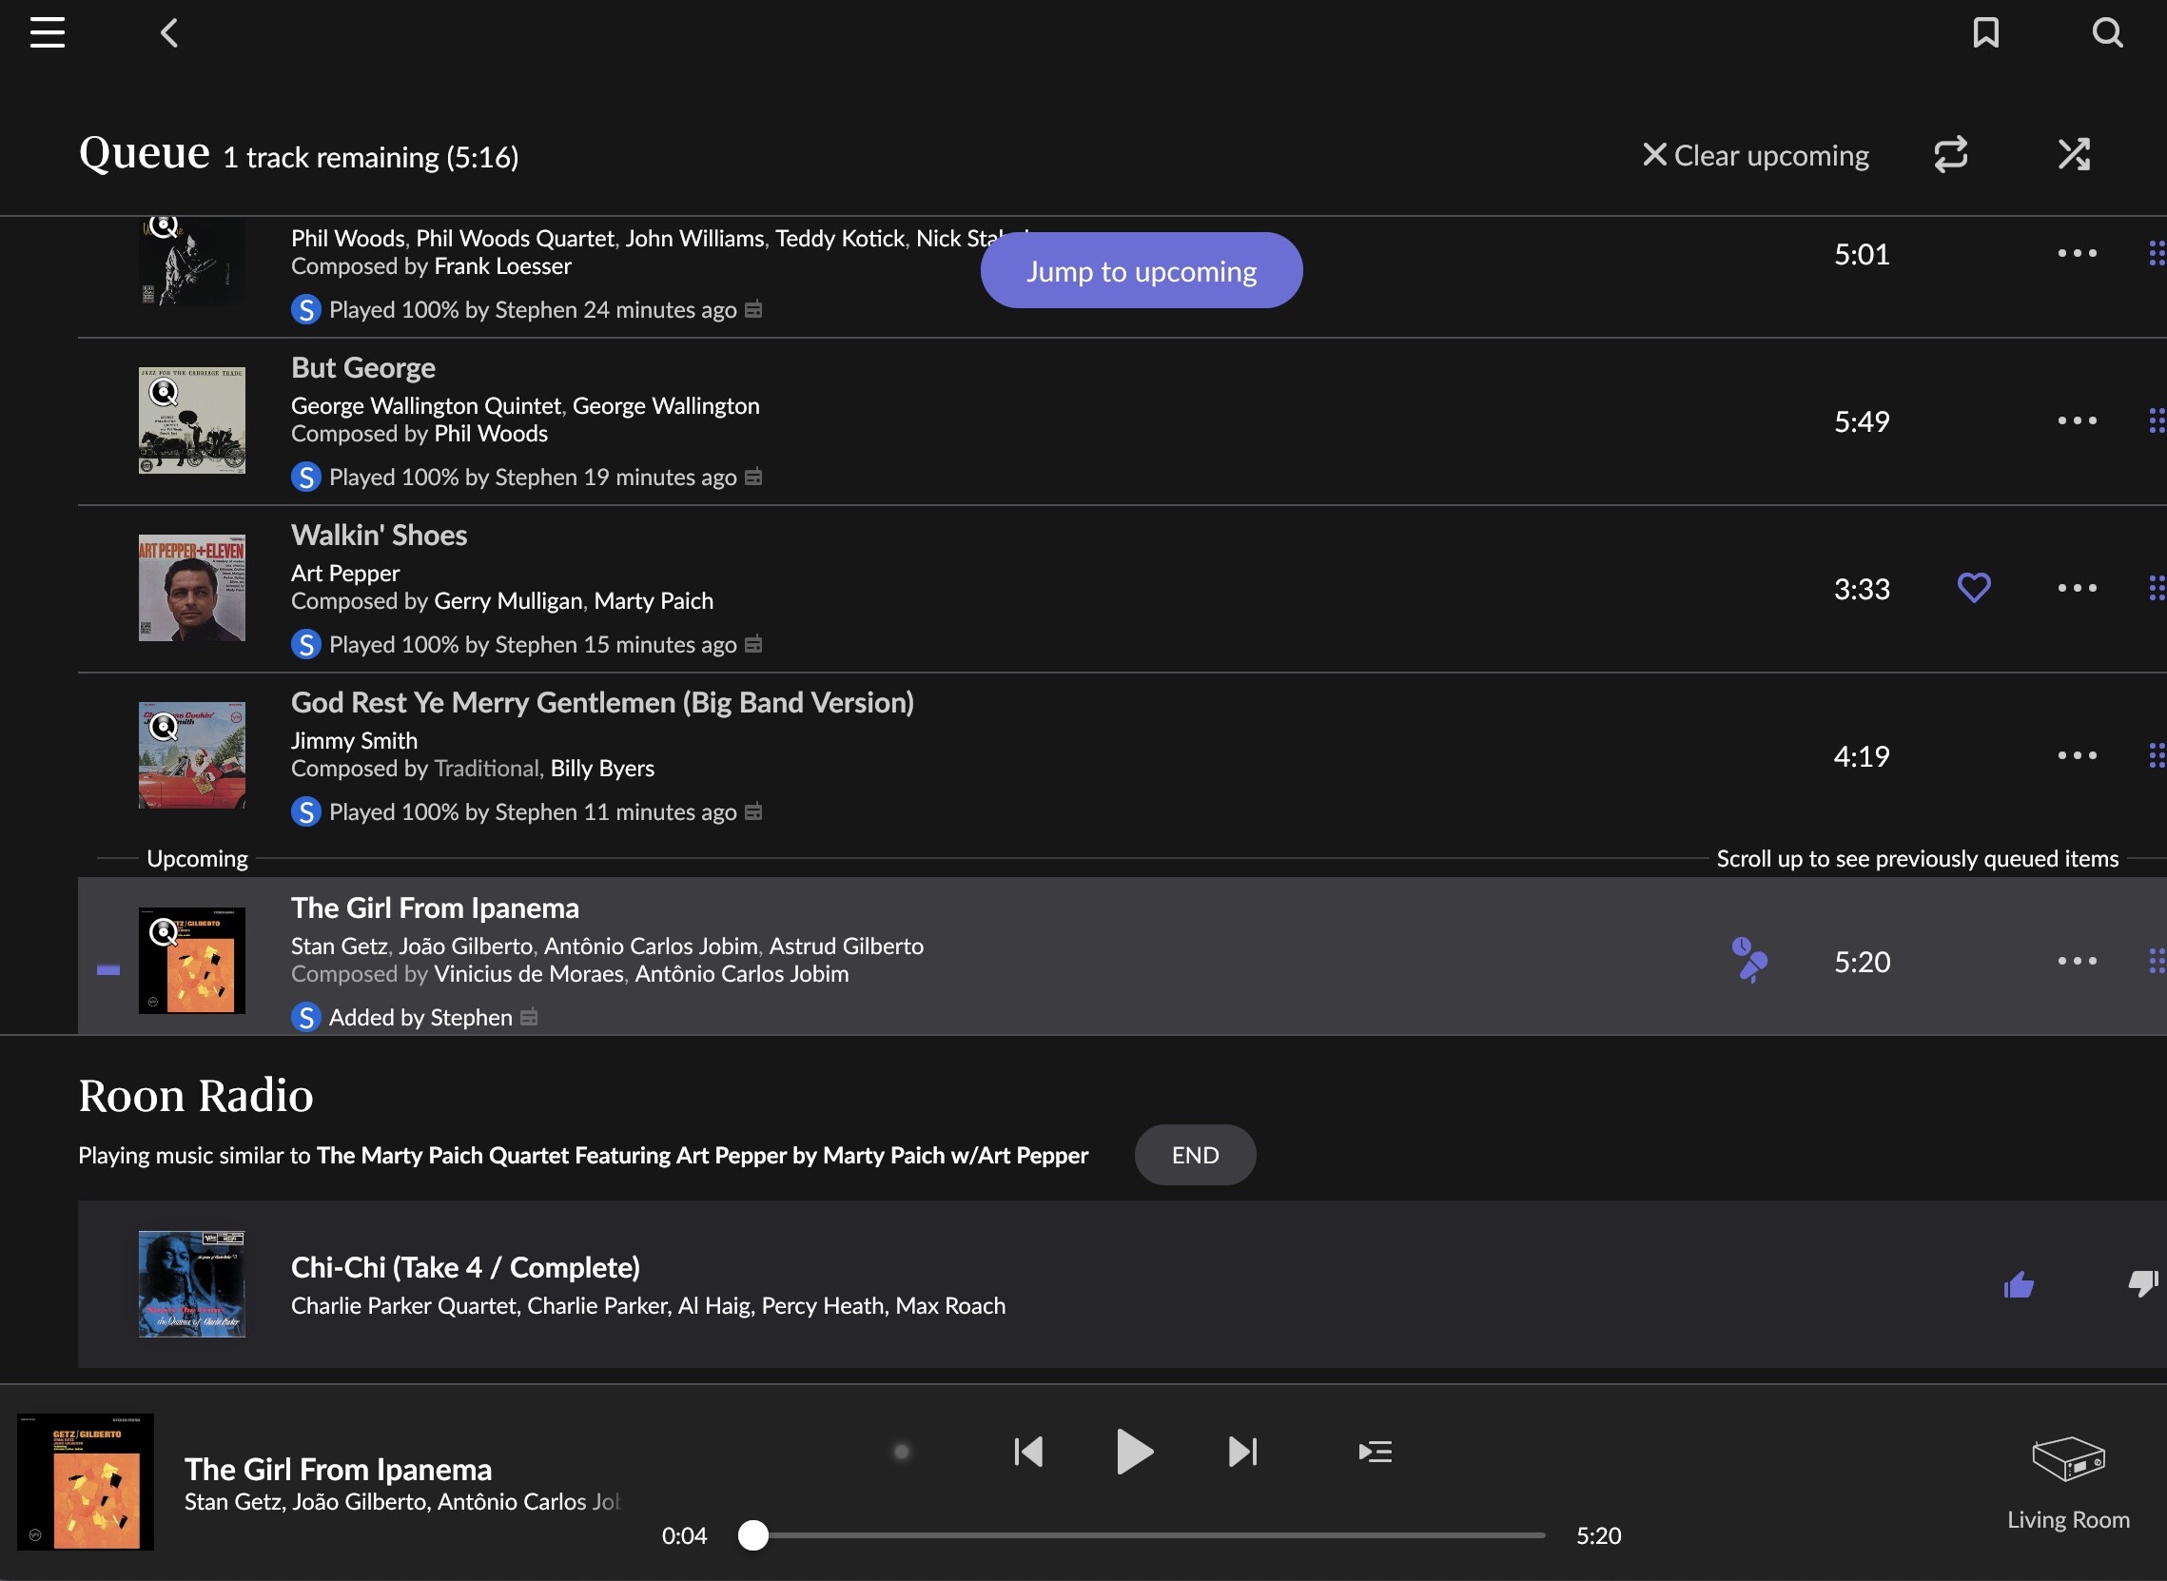Click the playback seek bar
The image size is (2167, 1581).
pos(1148,1535)
